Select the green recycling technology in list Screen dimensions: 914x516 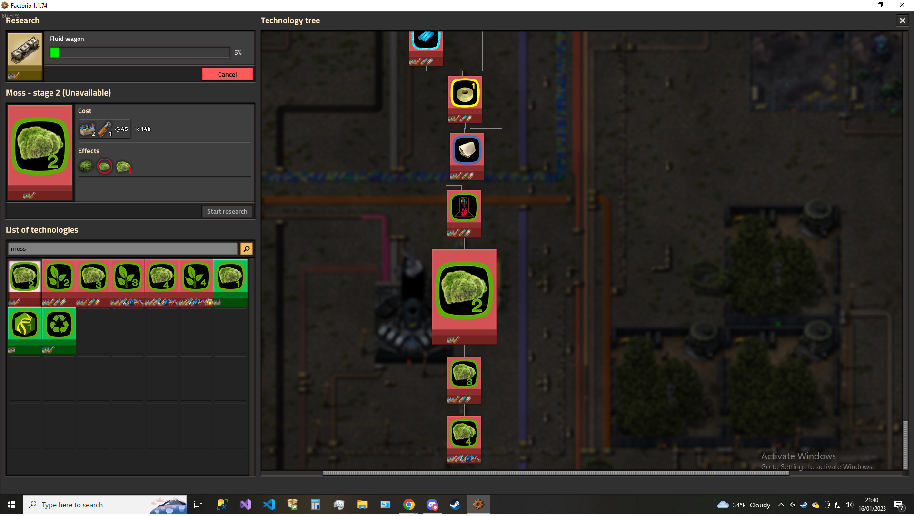click(59, 330)
